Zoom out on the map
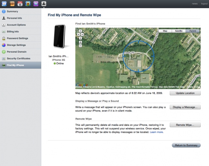209x166 pixels. point(80,46)
